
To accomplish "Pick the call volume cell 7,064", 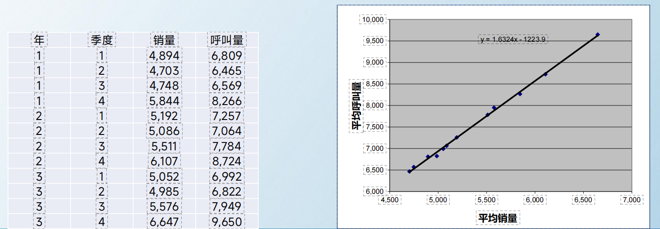I will [227, 131].
